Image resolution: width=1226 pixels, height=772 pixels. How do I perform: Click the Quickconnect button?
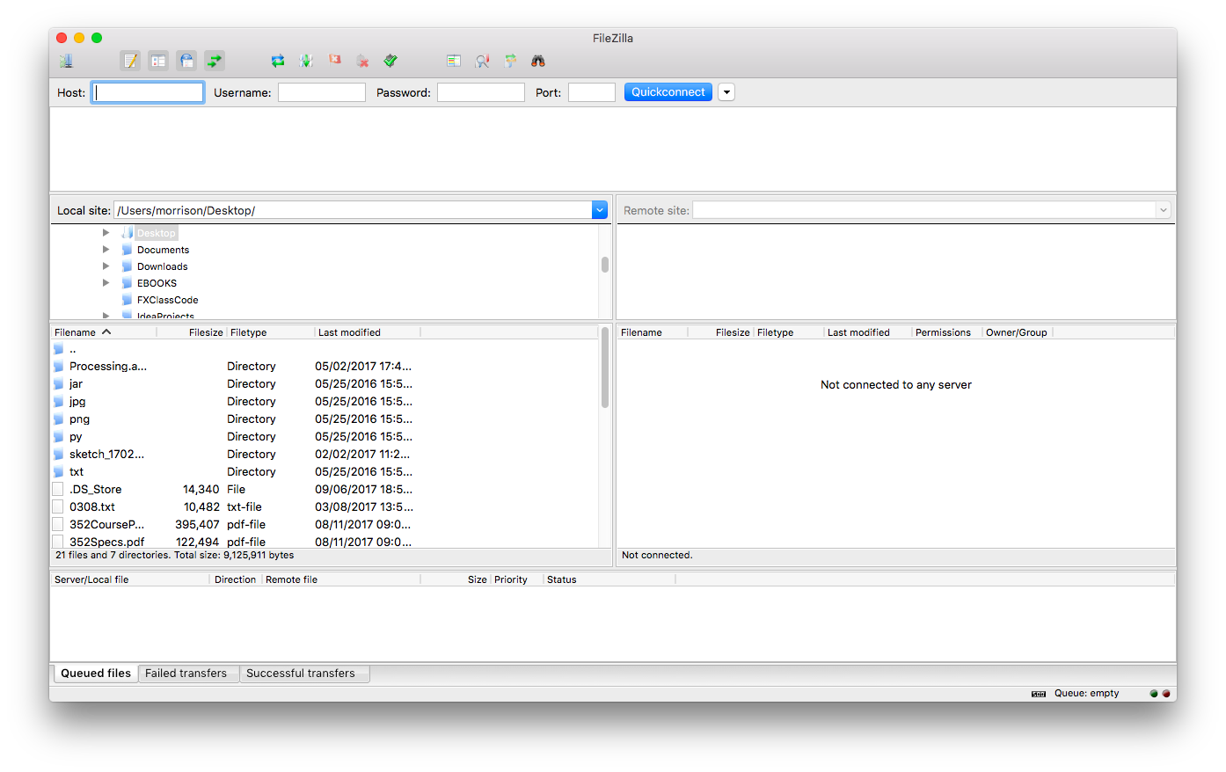click(x=668, y=92)
